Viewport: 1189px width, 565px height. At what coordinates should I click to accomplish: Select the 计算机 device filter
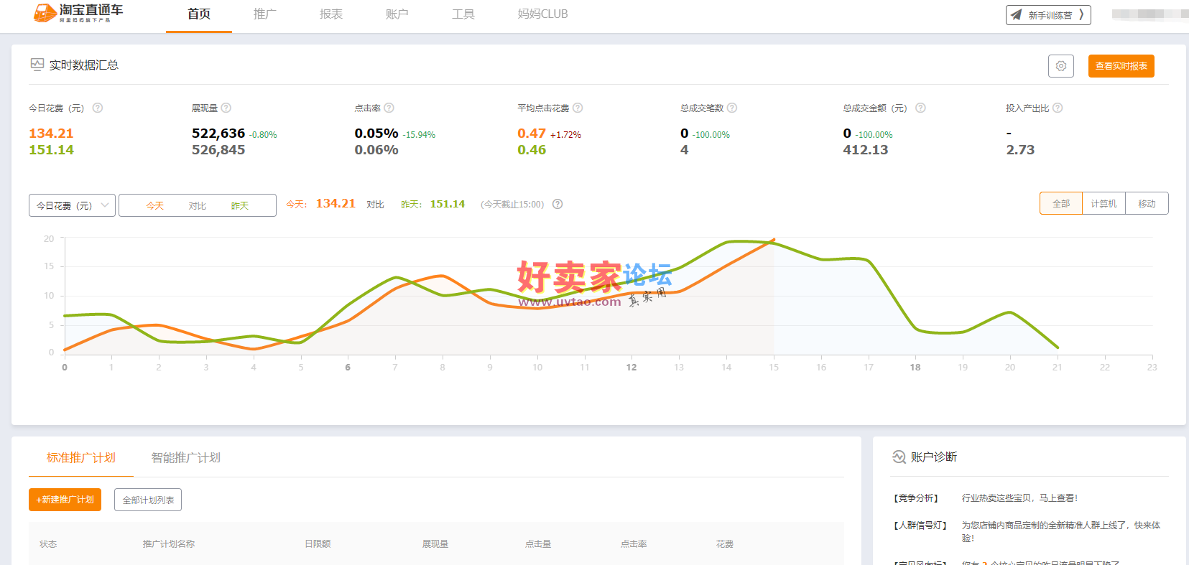click(x=1104, y=203)
